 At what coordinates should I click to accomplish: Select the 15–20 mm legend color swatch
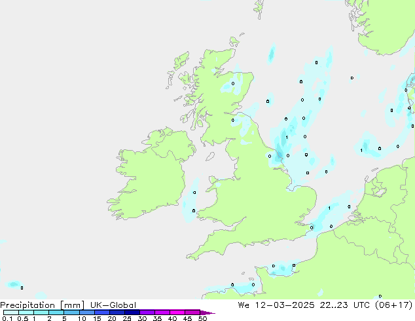pos(102,312)
